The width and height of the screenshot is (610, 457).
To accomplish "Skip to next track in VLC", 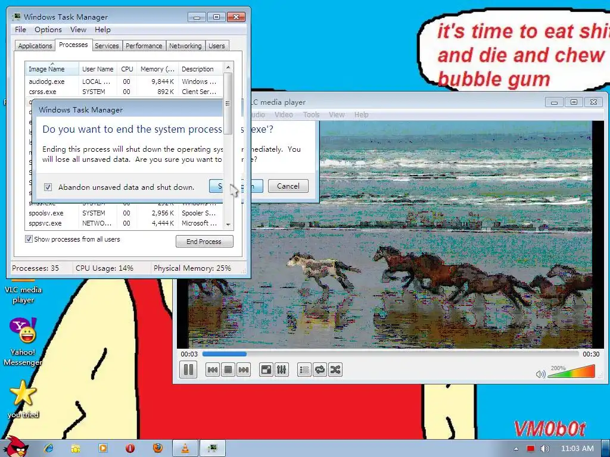I will point(244,370).
